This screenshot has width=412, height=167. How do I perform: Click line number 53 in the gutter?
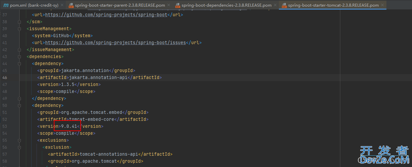pos(4,126)
